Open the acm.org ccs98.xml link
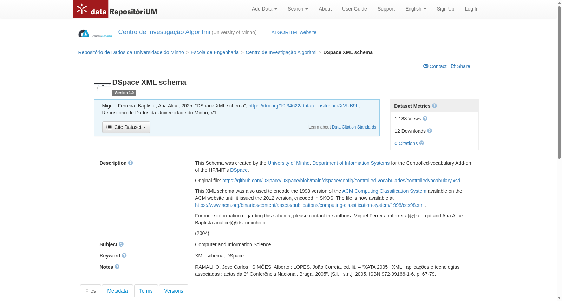 click(x=310, y=205)
